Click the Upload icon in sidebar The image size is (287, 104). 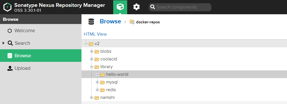pos(10,68)
